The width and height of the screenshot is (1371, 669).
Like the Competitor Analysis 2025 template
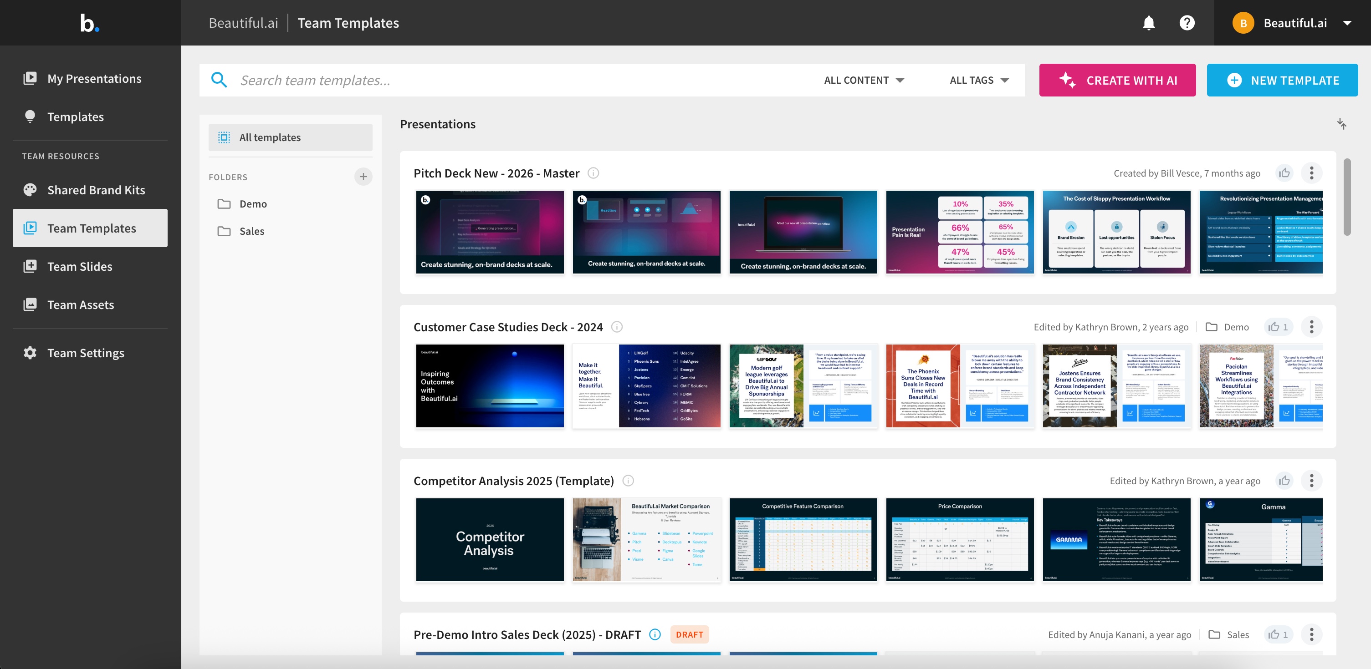[x=1284, y=481]
